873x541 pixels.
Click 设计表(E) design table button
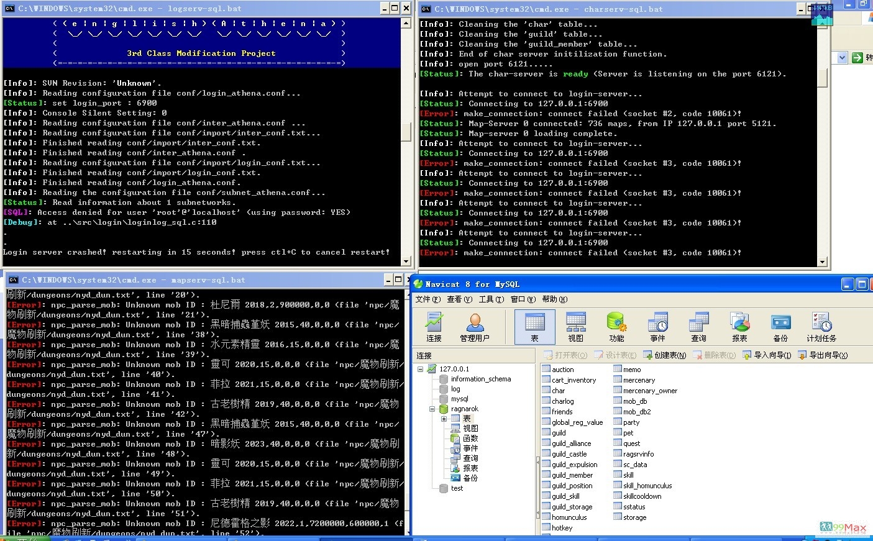pos(615,355)
